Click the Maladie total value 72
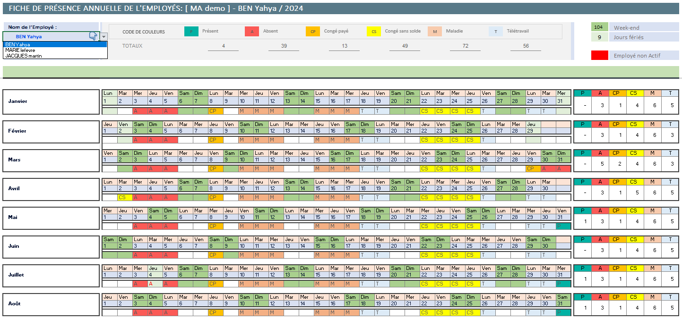The height and width of the screenshot is (319, 682). [x=465, y=46]
